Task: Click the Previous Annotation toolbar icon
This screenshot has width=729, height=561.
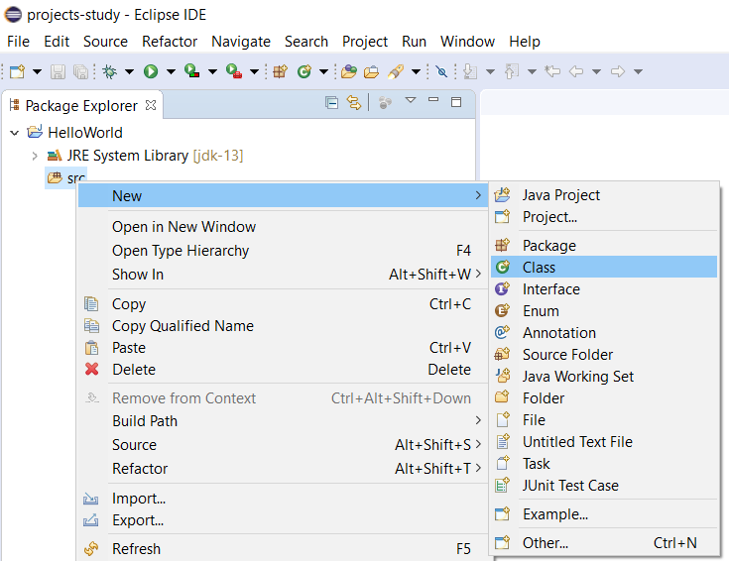Action: click(512, 71)
